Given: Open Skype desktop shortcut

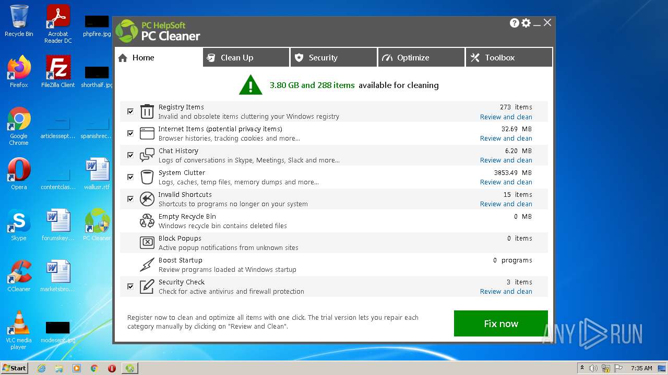Looking at the screenshot, I should click(x=19, y=225).
